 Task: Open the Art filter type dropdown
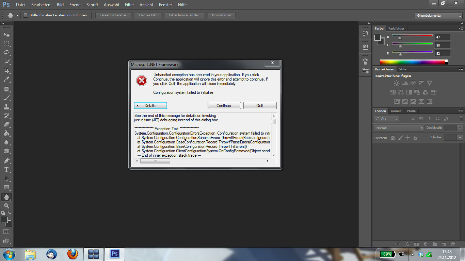click(386, 118)
